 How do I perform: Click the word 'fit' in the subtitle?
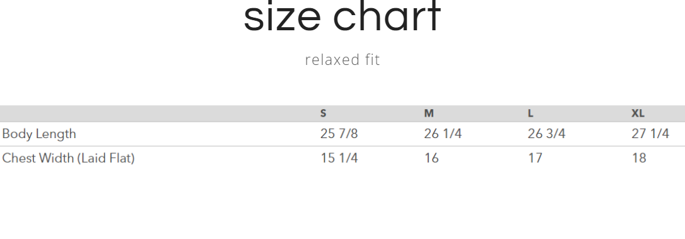(372, 60)
